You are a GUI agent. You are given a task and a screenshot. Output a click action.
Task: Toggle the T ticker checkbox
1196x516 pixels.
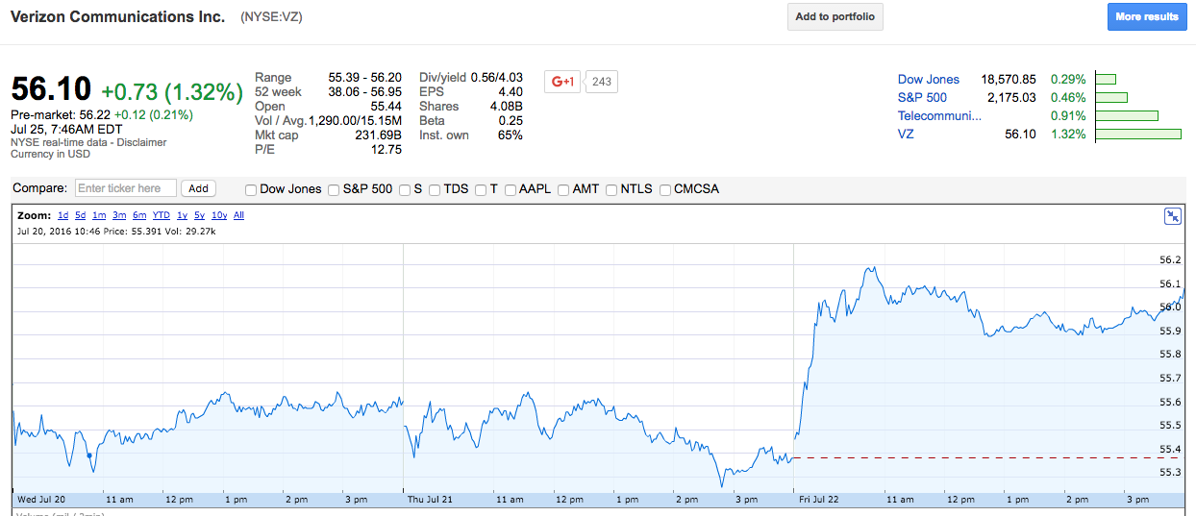click(481, 189)
